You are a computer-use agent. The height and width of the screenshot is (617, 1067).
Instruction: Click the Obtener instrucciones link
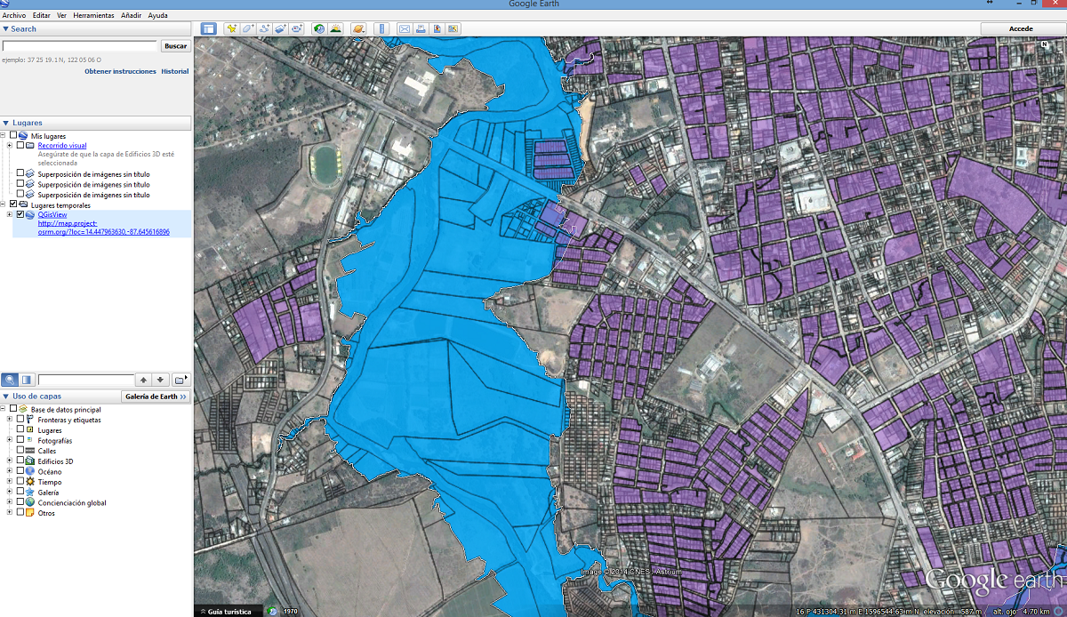click(x=120, y=71)
